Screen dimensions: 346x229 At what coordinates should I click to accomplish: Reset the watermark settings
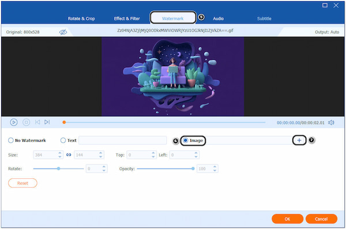click(22, 183)
